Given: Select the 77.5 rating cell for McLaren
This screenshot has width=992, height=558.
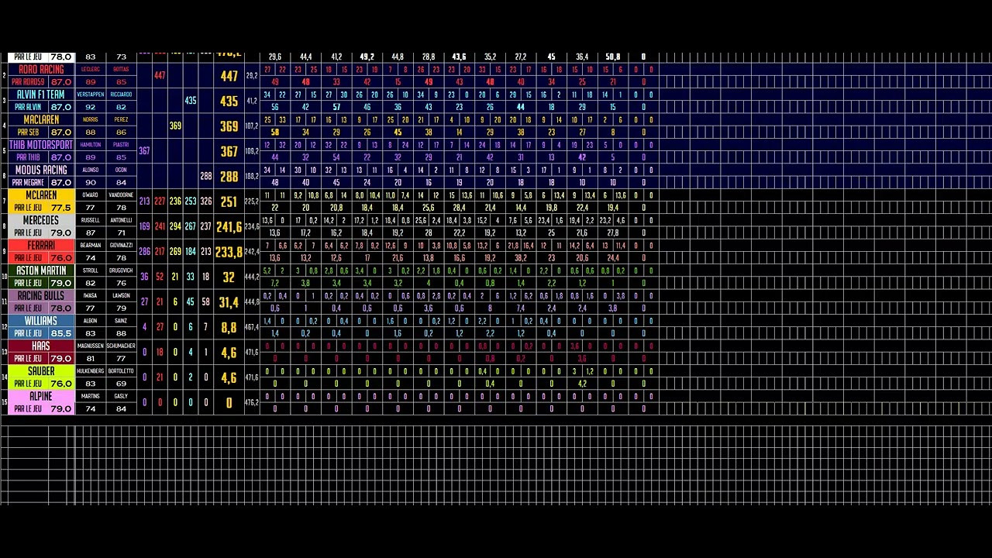Looking at the screenshot, I should click(61, 208).
